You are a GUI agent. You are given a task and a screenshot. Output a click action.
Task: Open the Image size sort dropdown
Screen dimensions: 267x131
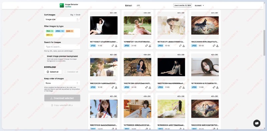click(62, 19)
